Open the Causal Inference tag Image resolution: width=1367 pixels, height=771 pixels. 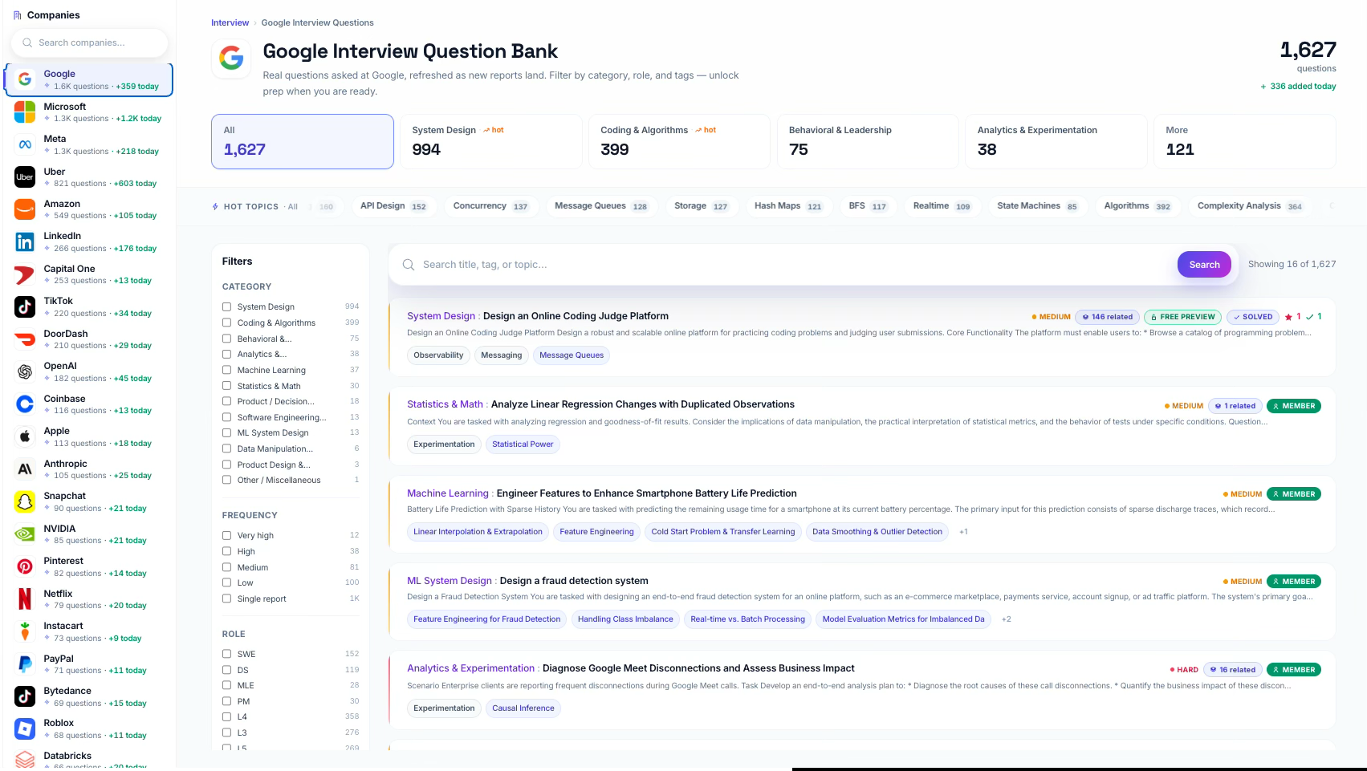(523, 708)
